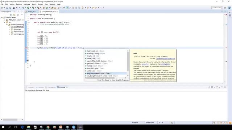Click Collapse All in Package Explorer
Image resolution: width=232 pixels, height=130 pixels.
11,15
